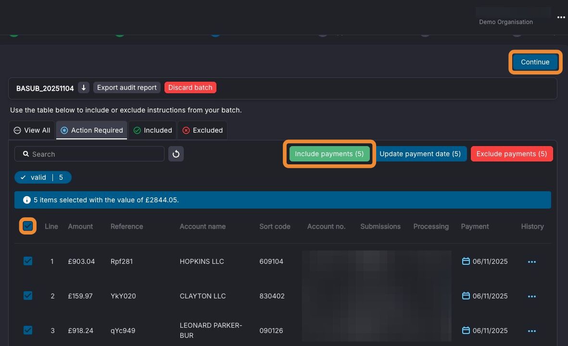Viewport: 568px width, 346px height.
Task: Uncheck the checkbox for line 2 CLAYTON LLC
Action: pos(28,296)
